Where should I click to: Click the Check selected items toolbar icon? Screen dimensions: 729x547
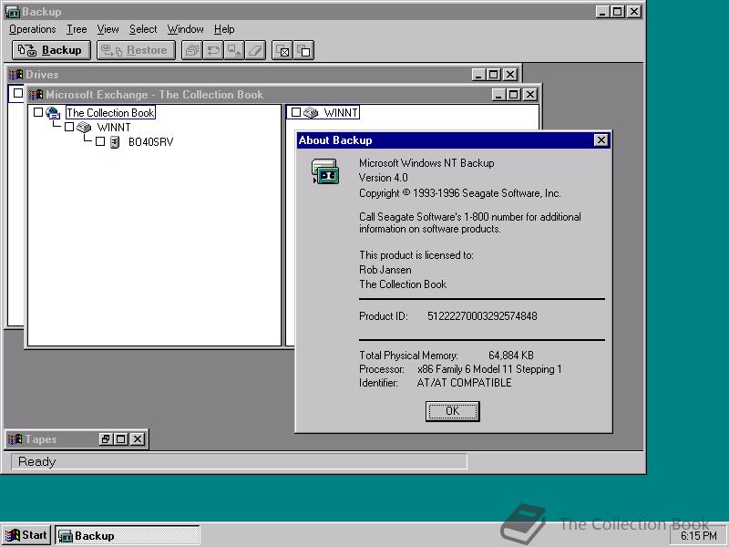coord(282,50)
